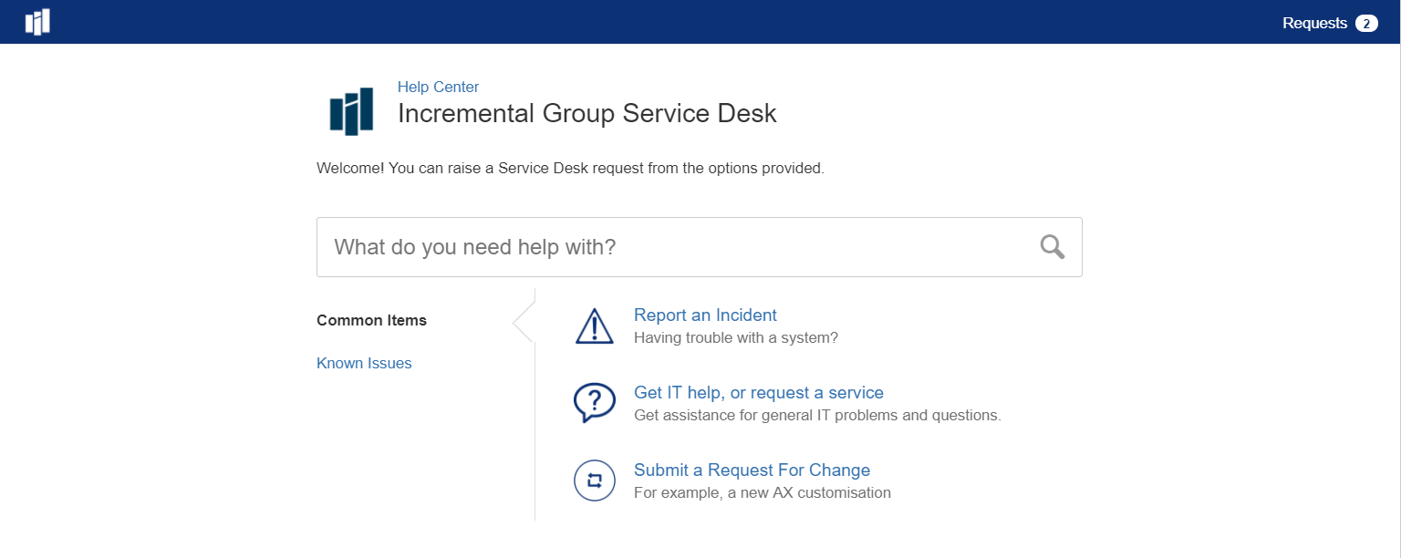Image resolution: width=1401 pixels, height=558 pixels.
Task: Open 'Get IT help, or request a service'
Action: [x=758, y=392]
